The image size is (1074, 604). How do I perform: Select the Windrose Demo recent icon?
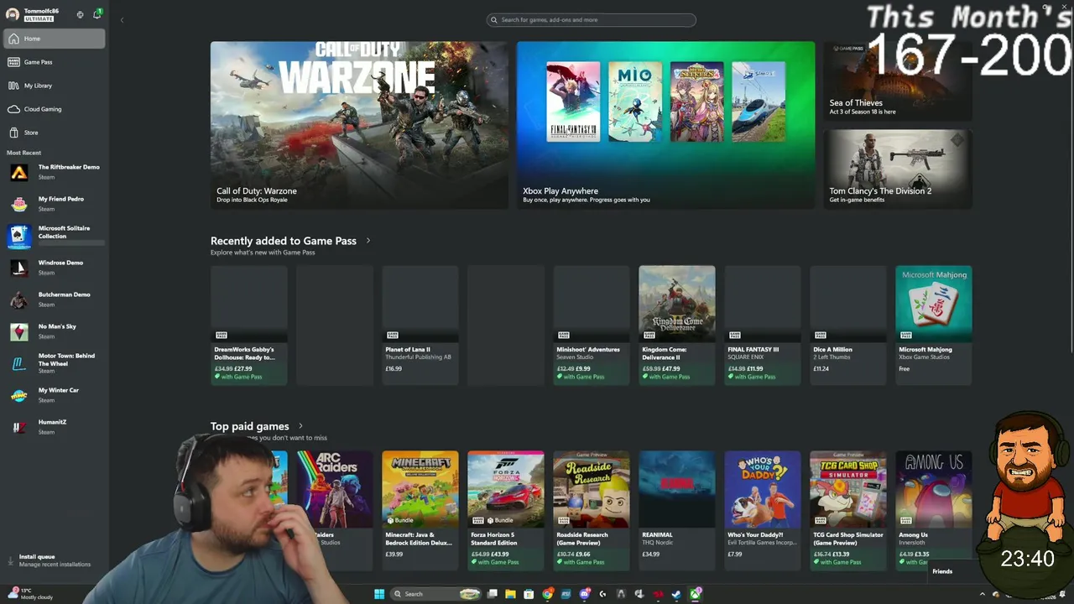click(19, 268)
